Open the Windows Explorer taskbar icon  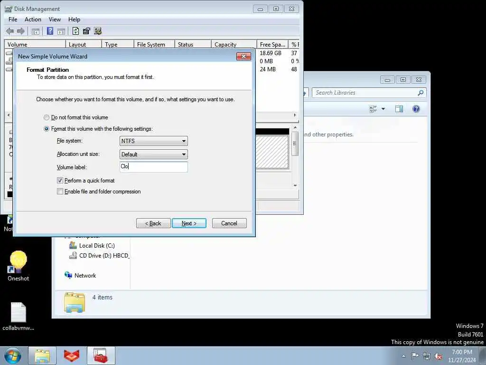click(42, 355)
